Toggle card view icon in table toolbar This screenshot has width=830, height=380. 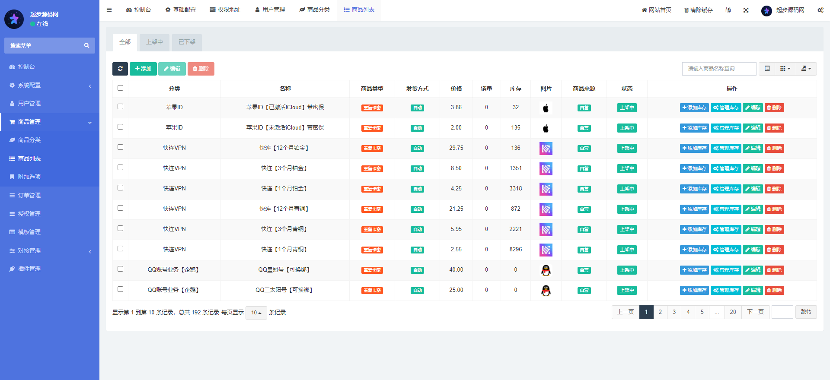[x=767, y=69]
